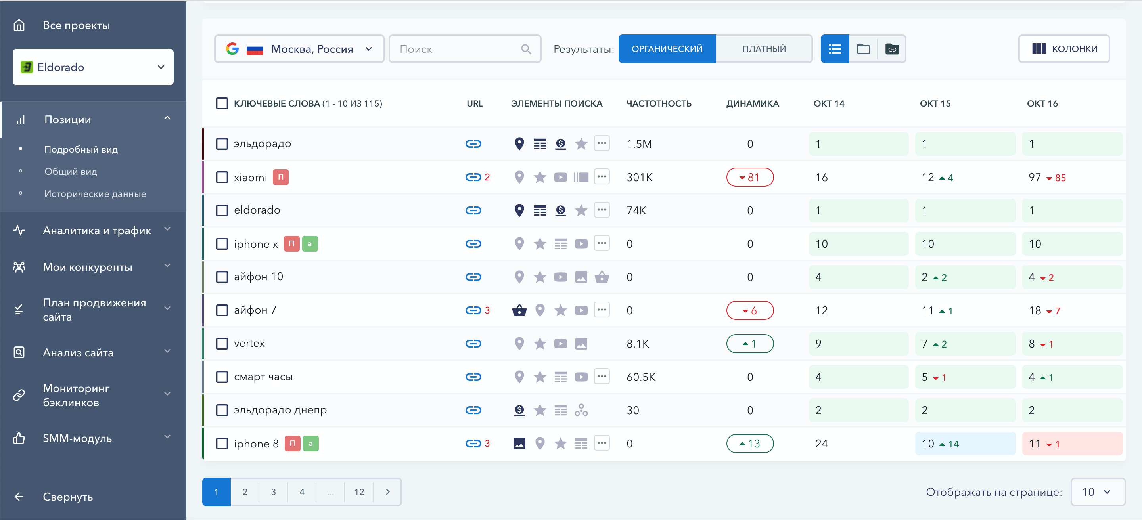Click URL link icon for xiaomi row

[x=473, y=177]
